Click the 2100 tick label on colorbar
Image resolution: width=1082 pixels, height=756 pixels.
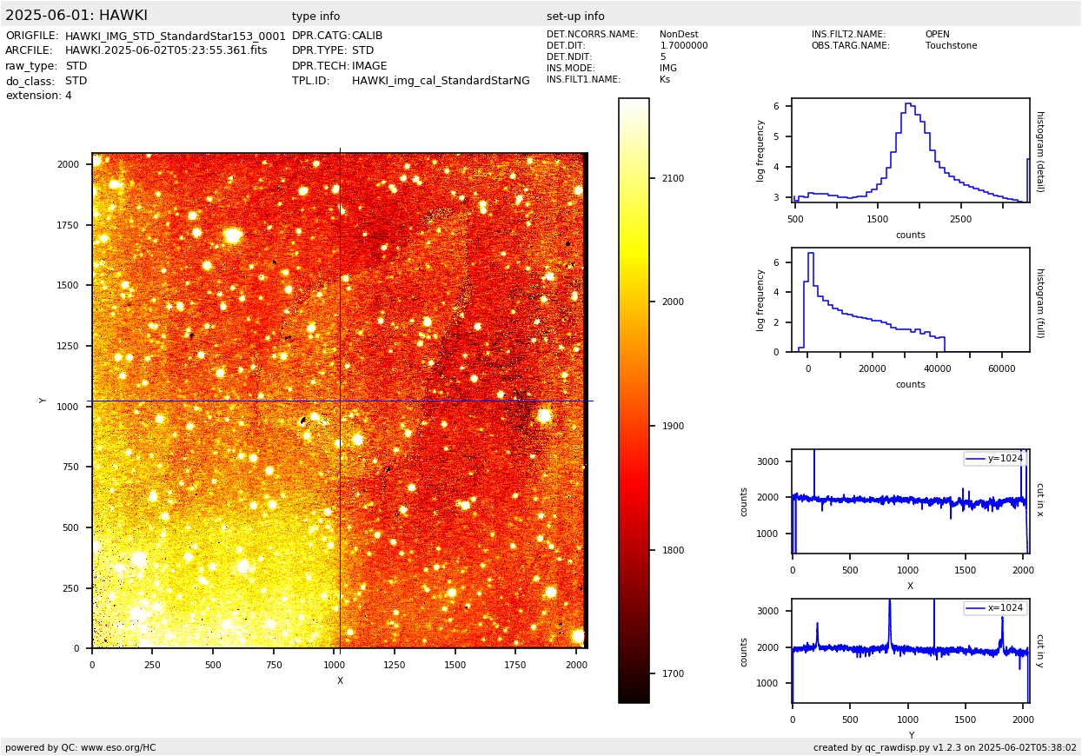coord(672,179)
